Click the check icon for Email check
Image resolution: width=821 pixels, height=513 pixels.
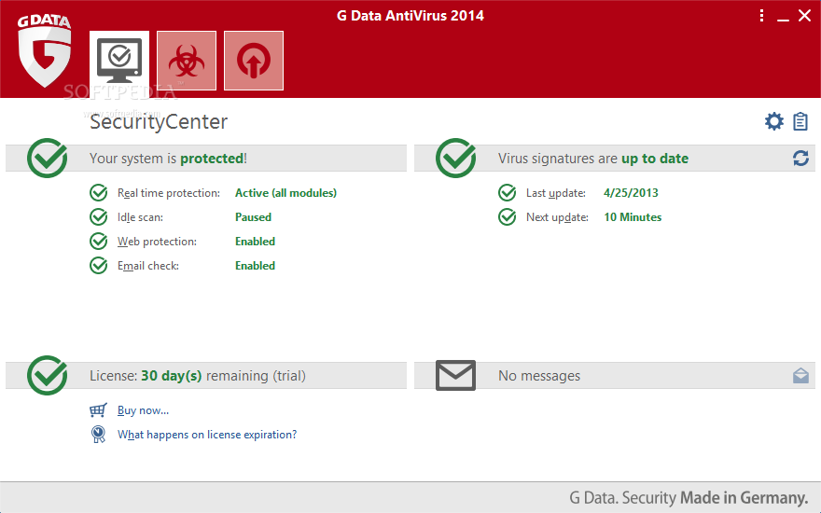coord(99,266)
